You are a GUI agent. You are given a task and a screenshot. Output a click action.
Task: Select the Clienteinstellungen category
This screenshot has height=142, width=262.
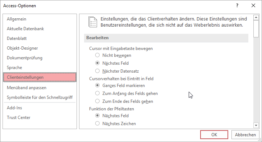(x=40, y=77)
